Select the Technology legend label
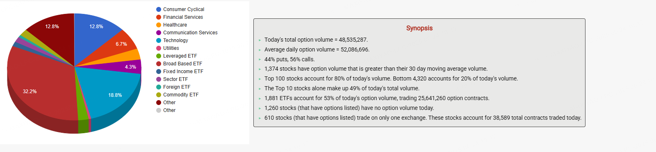 [x=175, y=40]
